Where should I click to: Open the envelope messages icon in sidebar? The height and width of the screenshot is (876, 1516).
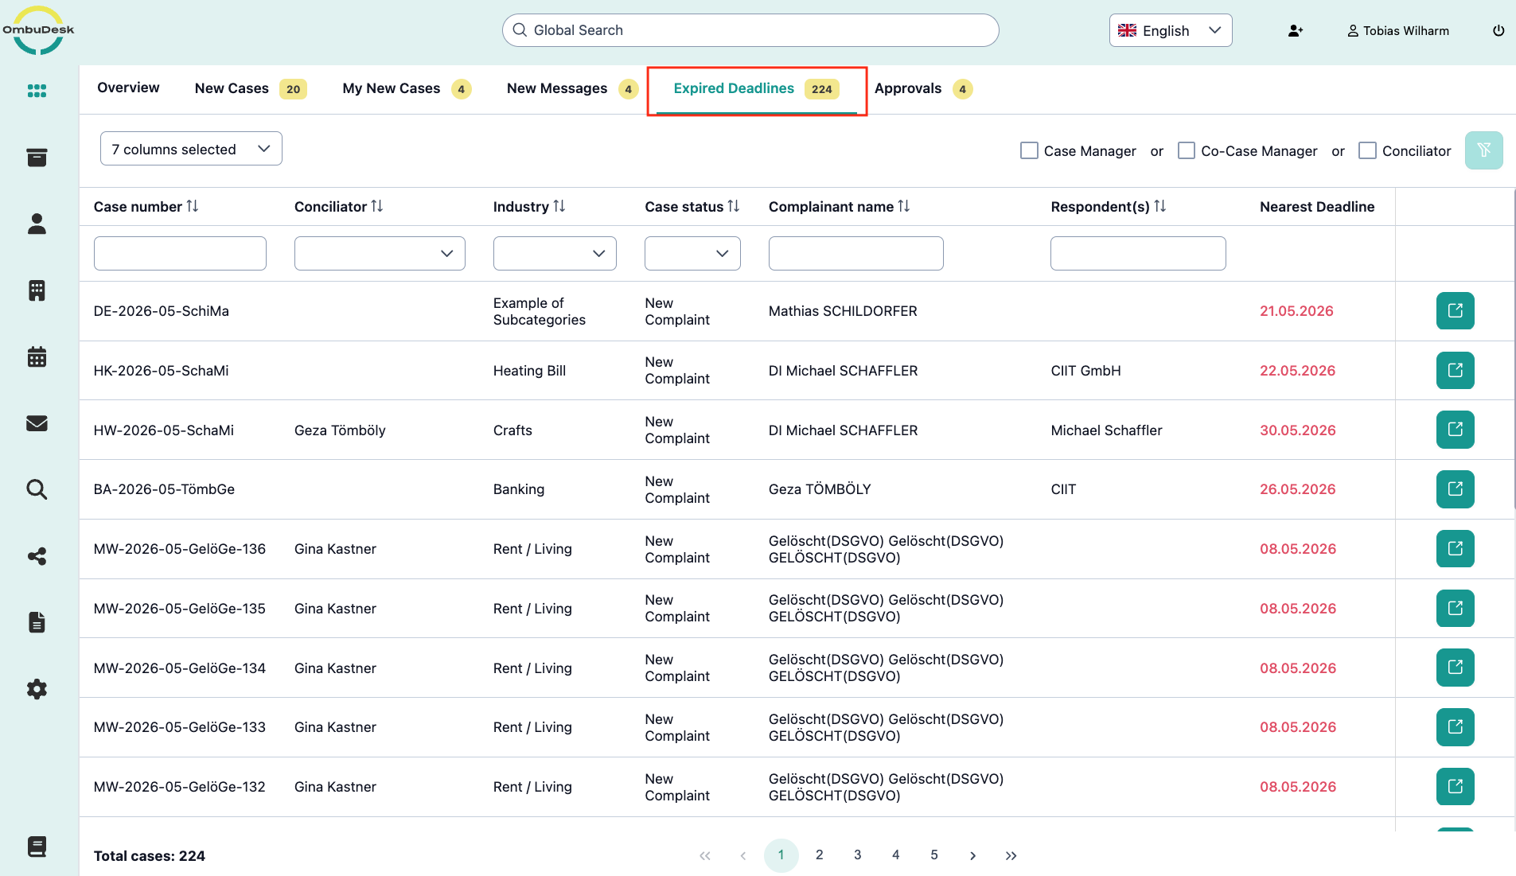37,423
